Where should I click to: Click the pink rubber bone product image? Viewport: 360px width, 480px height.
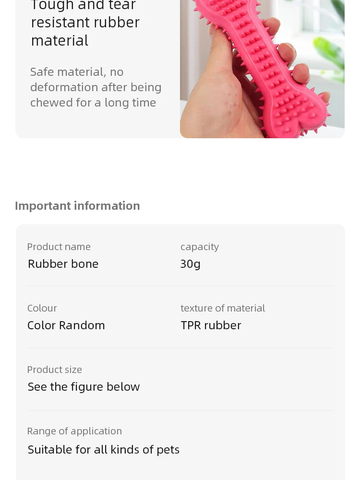262,69
